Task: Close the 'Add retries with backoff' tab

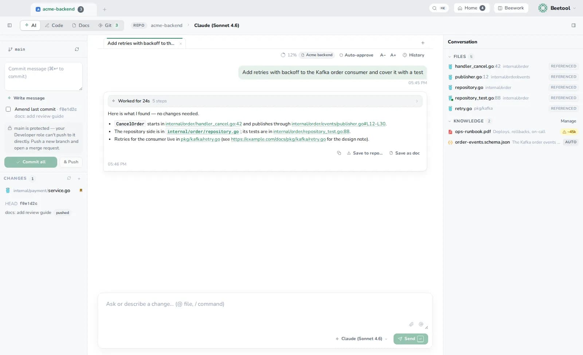Action: coord(180,43)
